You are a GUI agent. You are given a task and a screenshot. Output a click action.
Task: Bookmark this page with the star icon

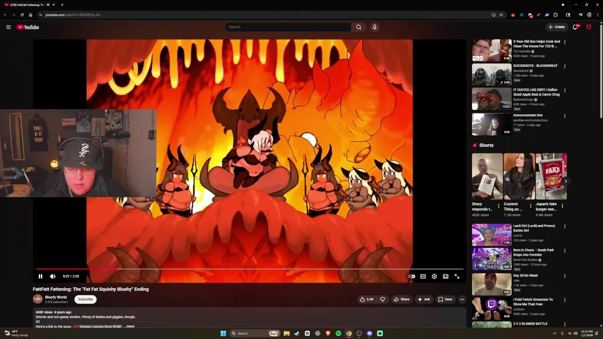[x=501, y=15]
